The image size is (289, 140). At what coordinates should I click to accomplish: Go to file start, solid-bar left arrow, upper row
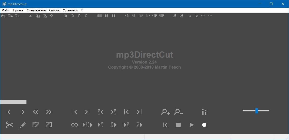126,112
